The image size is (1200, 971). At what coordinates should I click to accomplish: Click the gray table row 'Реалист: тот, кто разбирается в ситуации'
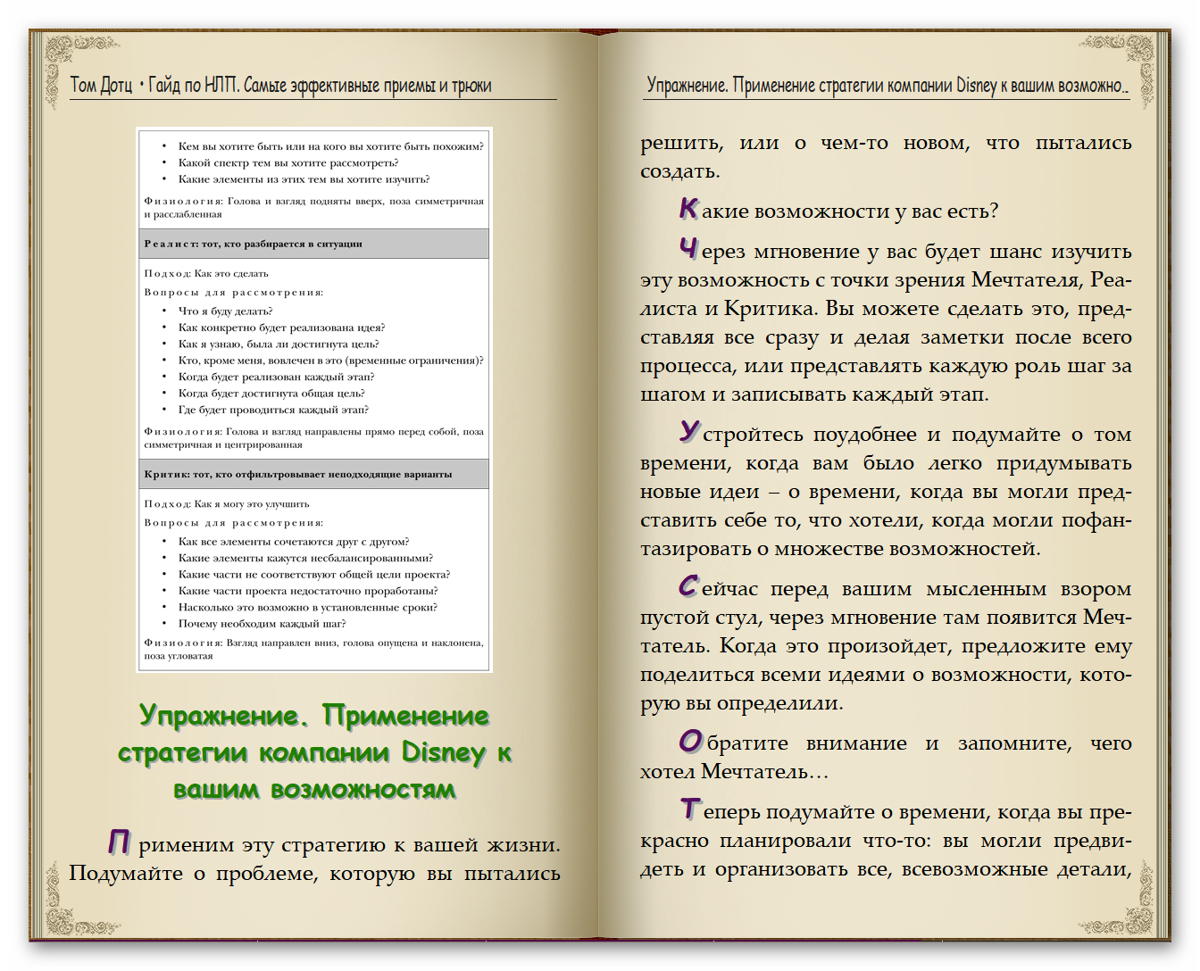coord(313,244)
